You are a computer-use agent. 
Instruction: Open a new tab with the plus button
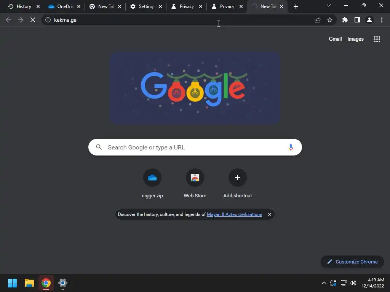pyautogui.click(x=296, y=6)
